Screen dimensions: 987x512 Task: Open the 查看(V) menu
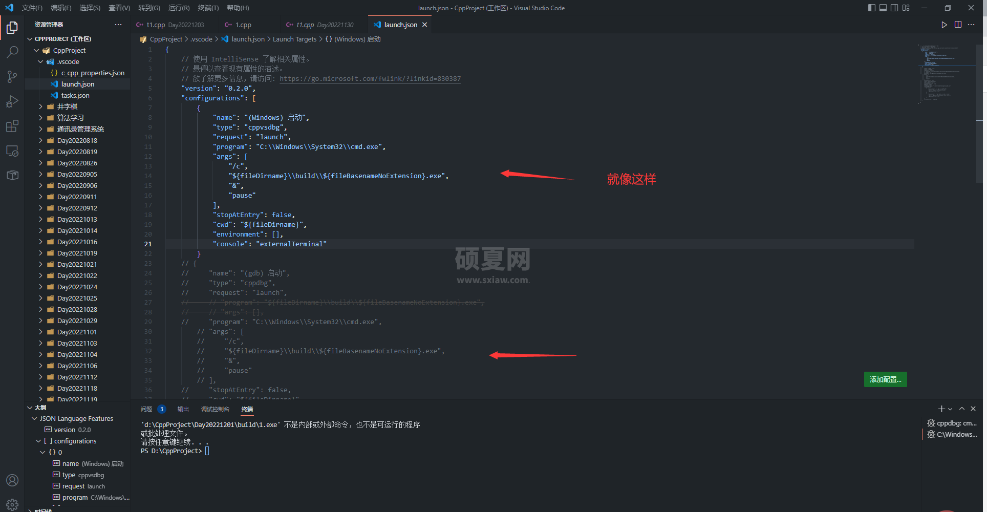click(x=119, y=8)
